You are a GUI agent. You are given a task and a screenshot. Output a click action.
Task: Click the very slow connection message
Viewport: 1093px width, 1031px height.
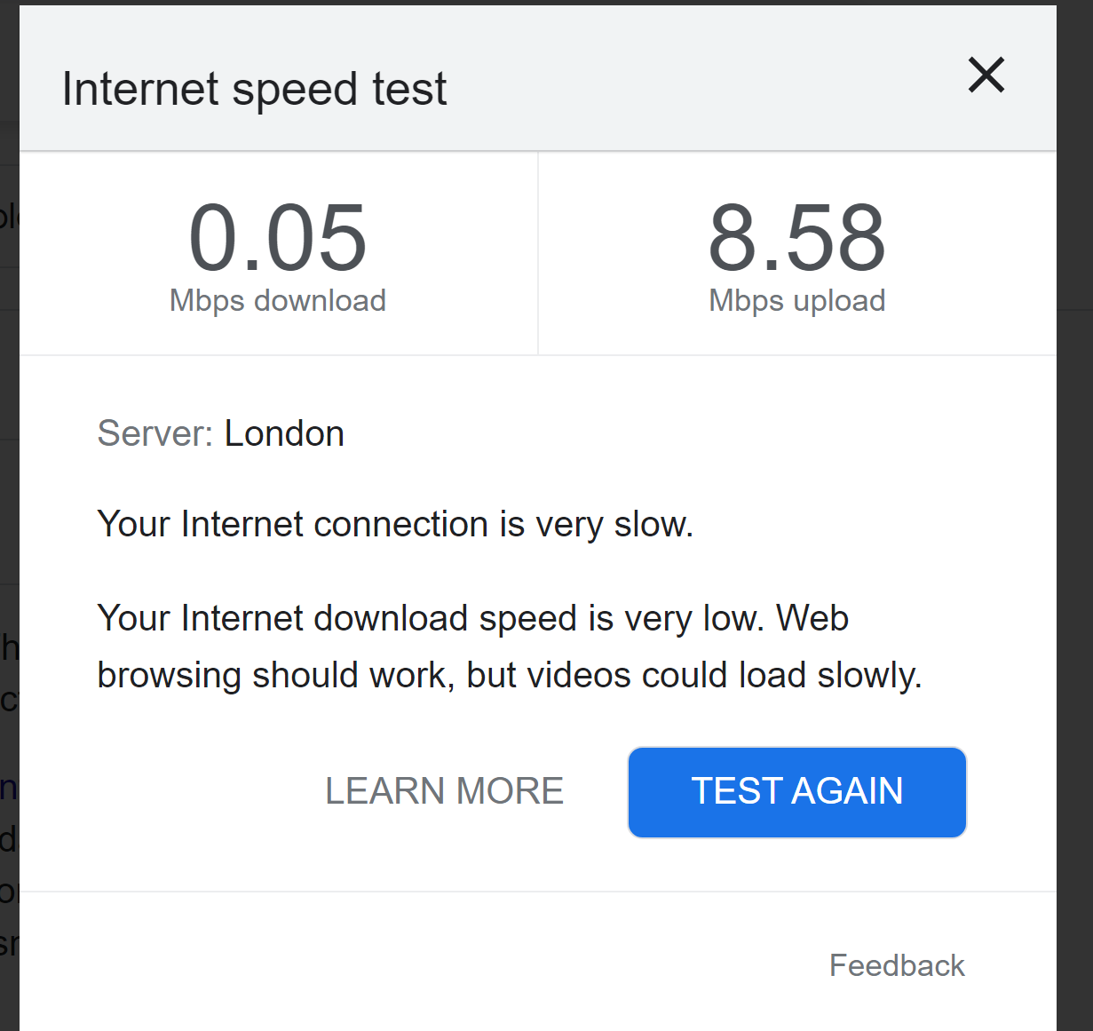point(394,524)
